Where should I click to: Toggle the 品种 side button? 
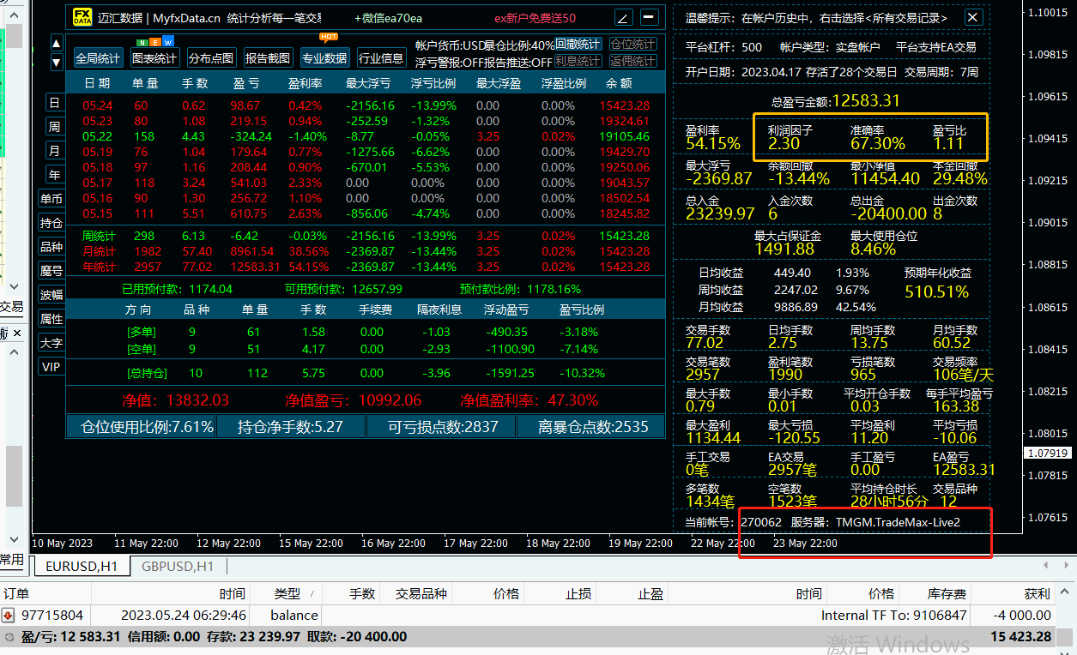[x=51, y=247]
